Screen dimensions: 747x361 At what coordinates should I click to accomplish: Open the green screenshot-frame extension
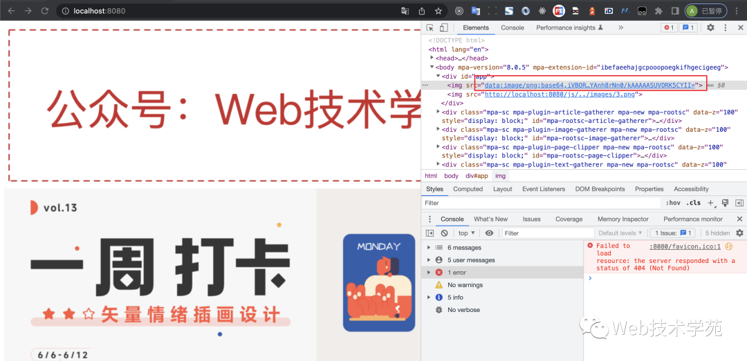coord(492,11)
